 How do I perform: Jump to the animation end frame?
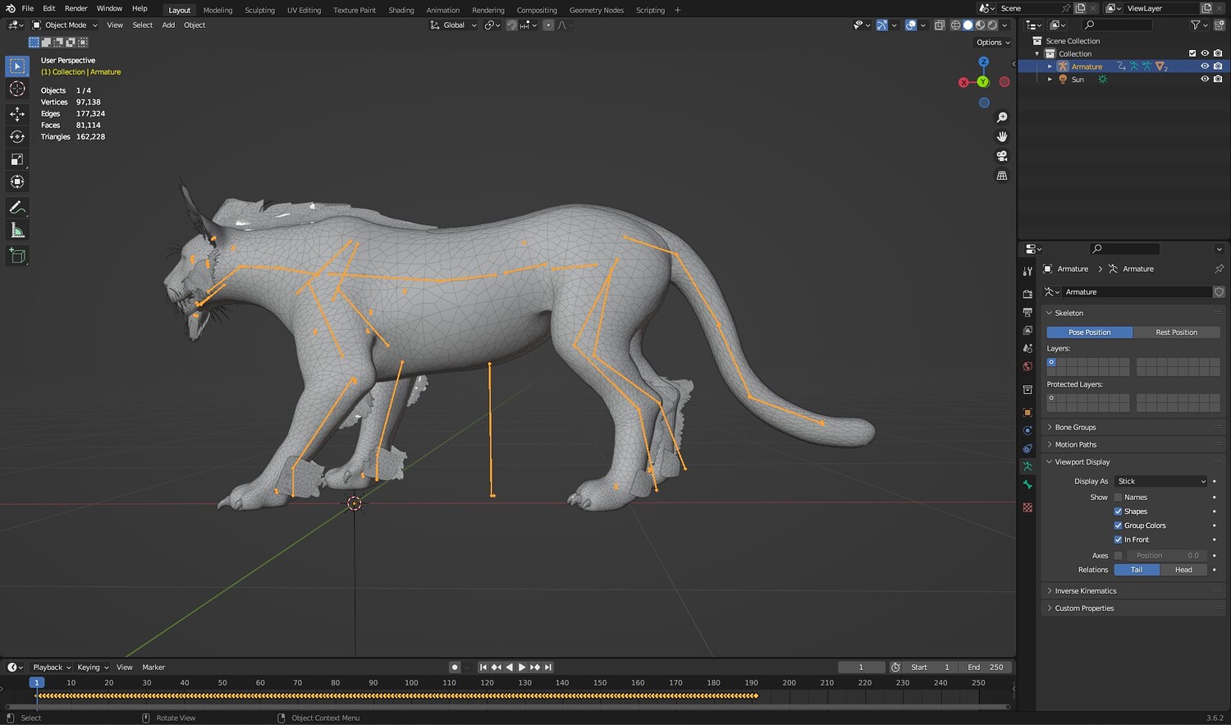548,668
